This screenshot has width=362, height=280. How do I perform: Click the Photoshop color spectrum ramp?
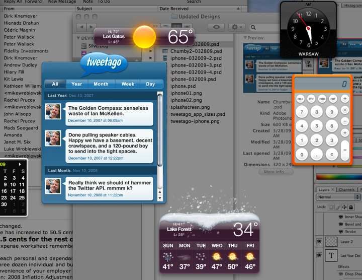(339, 177)
